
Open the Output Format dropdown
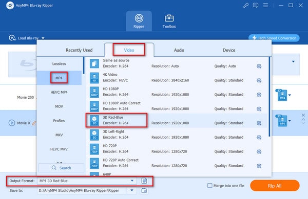click(87, 181)
